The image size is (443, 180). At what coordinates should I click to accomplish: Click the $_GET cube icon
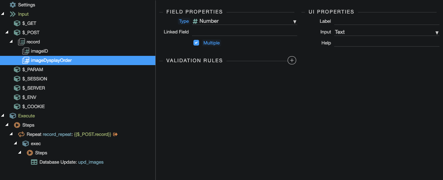pos(17,23)
